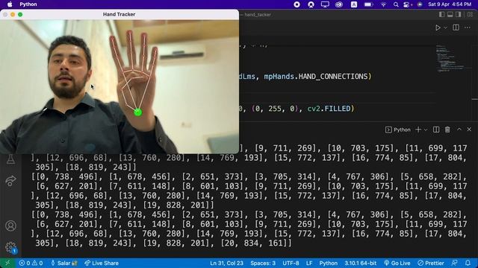This screenshot has height=268, width=478.
Task: Expand the run options dropdown arrow
Action: point(445,28)
